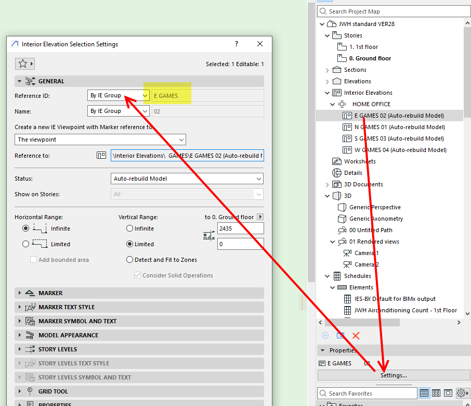Click the Reference to path field

[x=187, y=156]
